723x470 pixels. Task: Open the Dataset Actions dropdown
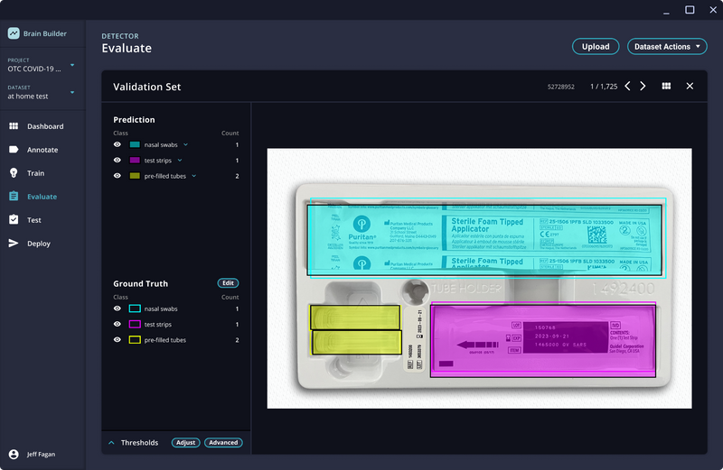(x=667, y=46)
